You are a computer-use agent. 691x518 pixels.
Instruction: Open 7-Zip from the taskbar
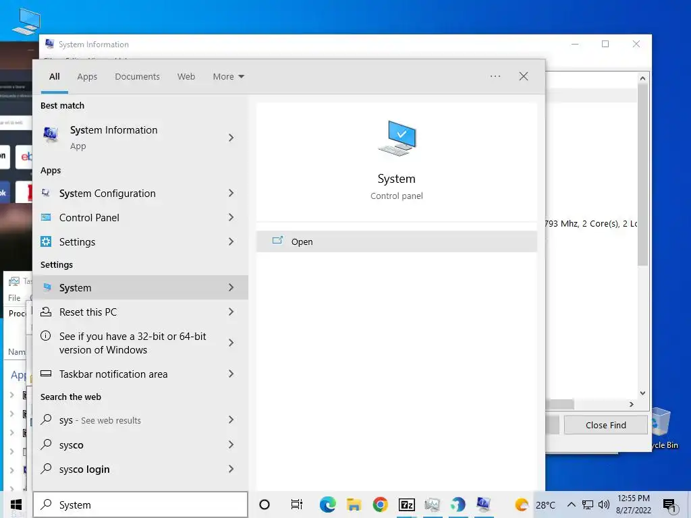click(406, 505)
